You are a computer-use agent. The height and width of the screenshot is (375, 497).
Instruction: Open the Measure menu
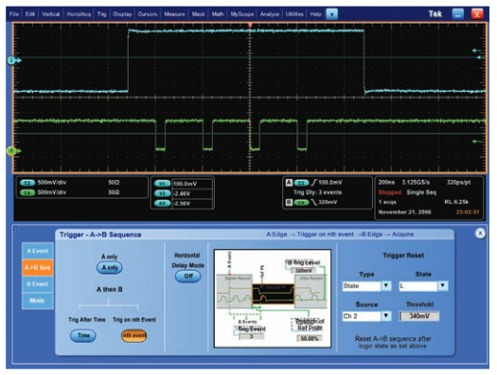pyautogui.click(x=174, y=14)
